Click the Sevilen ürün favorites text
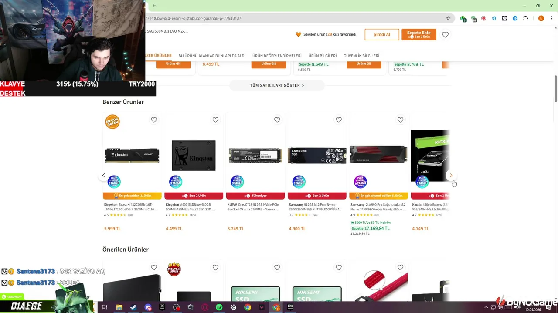Image resolution: width=558 pixels, height=313 pixels. 330,34
